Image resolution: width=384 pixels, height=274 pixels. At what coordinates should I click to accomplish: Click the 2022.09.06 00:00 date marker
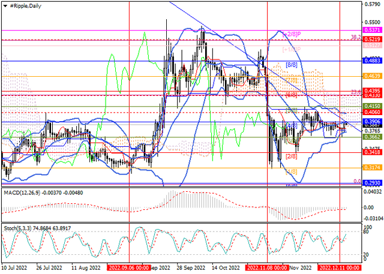129,267
